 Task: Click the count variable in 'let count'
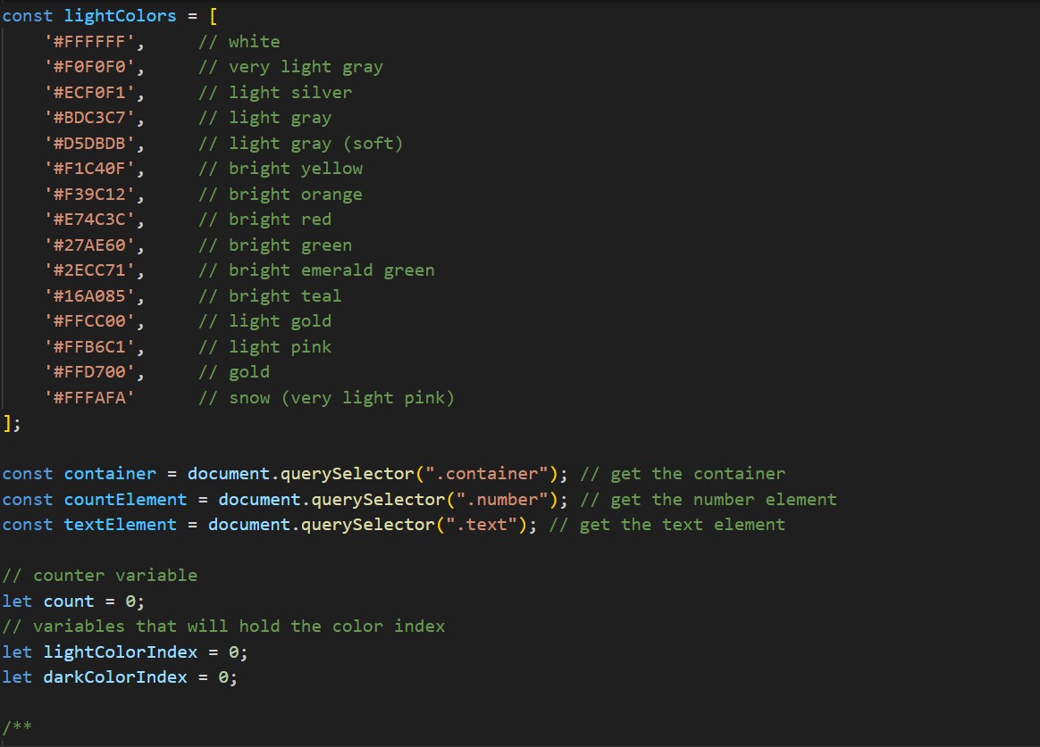click(x=69, y=601)
